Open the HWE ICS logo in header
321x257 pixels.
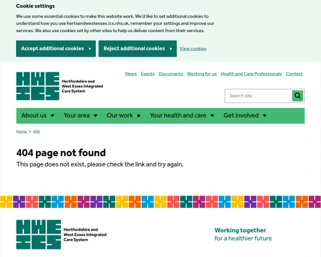[x=37, y=86]
